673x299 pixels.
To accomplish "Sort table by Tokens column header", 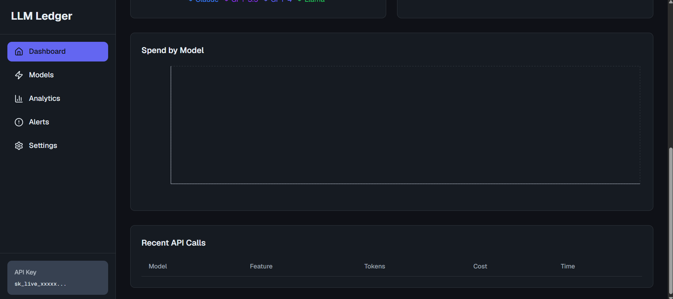I will 375,266.
